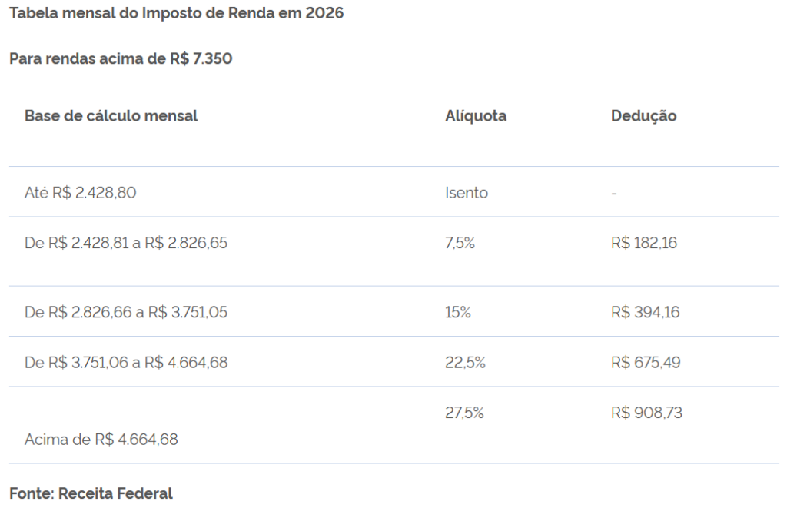The height and width of the screenshot is (508, 787).
Task: Select the "De R$ 3.751,06 a R$ 4.664,68" row
Action: coord(126,362)
